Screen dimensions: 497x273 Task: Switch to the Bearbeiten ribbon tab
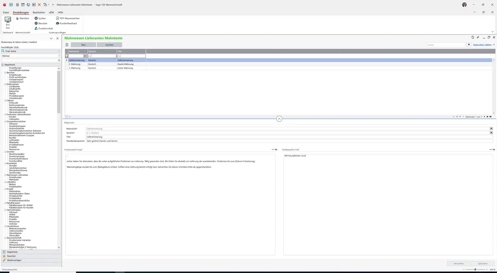[x=39, y=12]
